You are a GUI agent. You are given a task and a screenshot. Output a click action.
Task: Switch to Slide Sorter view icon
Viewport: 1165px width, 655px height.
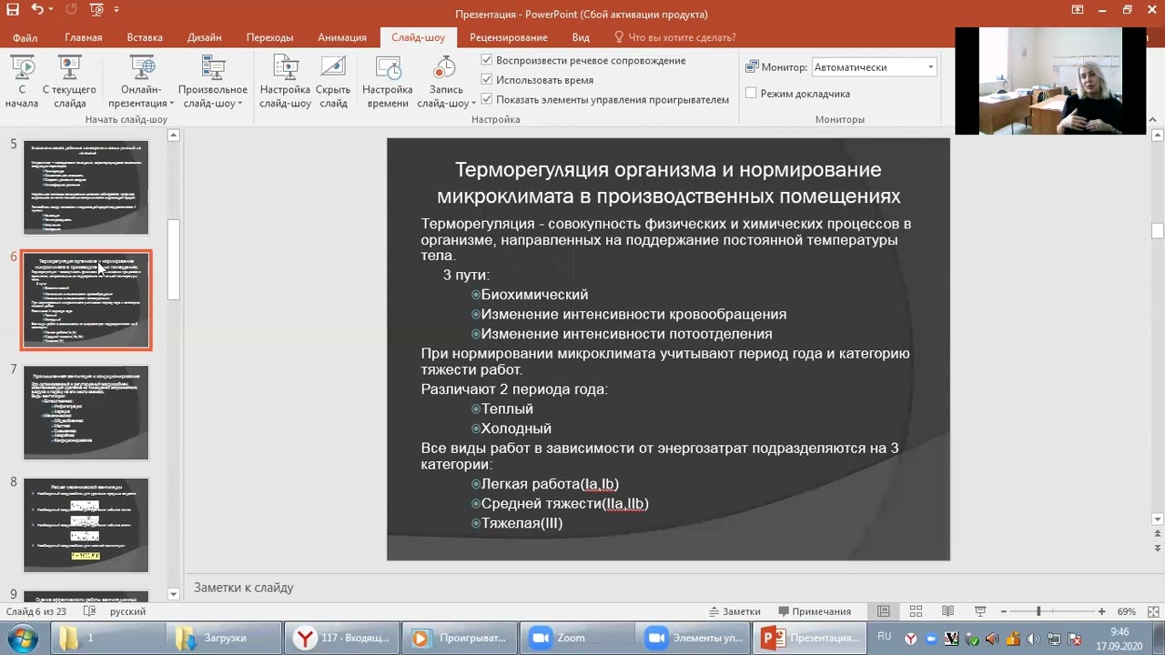[x=916, y=611]
